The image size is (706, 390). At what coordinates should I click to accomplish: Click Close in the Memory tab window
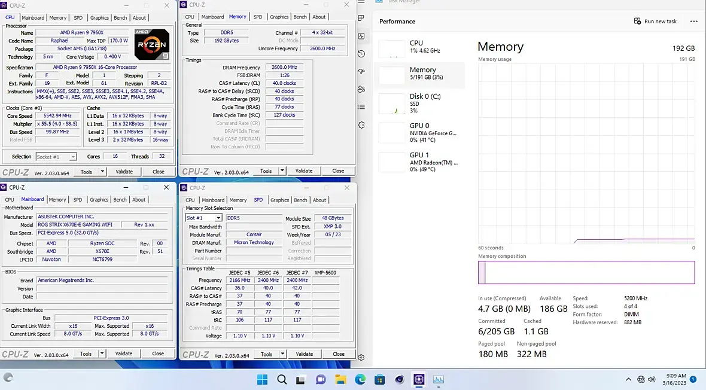tap(338, 170)
